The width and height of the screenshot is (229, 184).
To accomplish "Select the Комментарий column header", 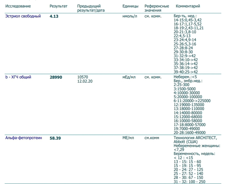I will (188, 6).
